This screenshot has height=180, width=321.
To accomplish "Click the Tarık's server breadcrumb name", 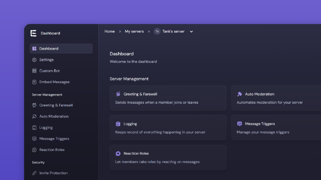I will (173, 31).
